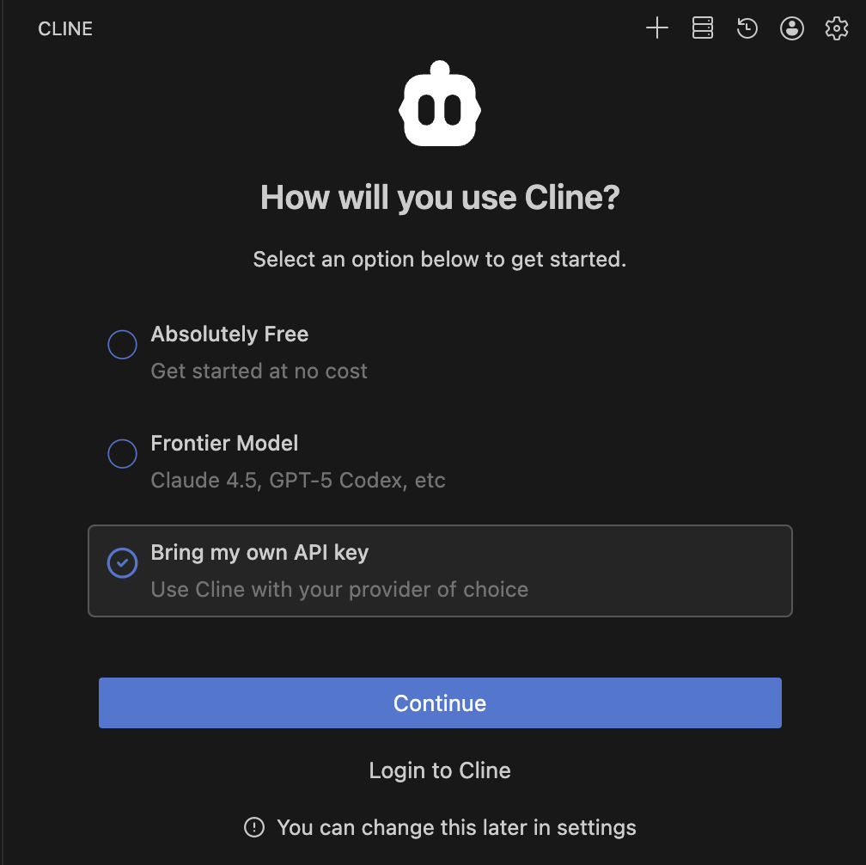Click 'You can change this later in settings'
Screen dimensions: 866x865
457,828
